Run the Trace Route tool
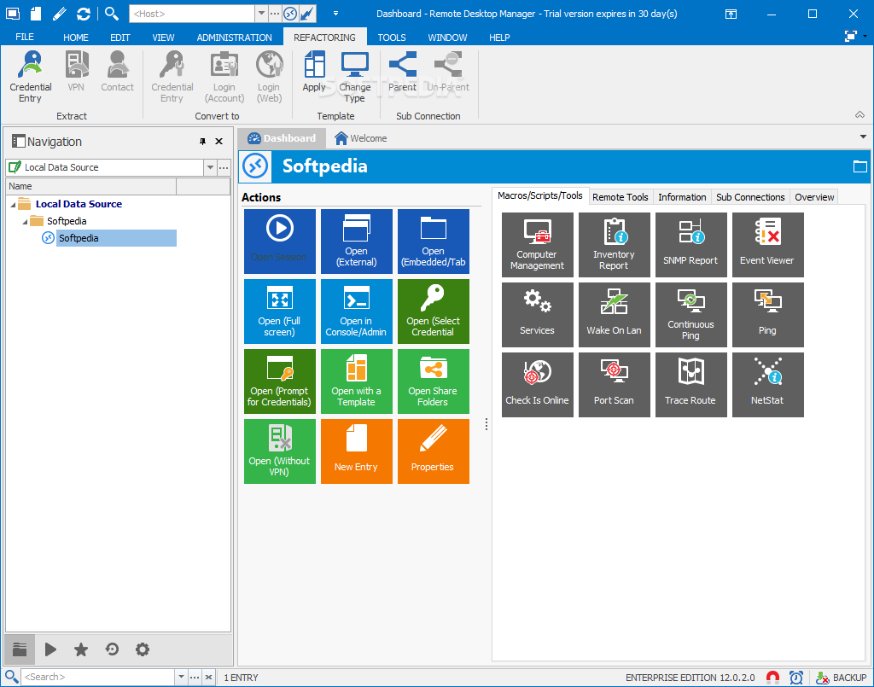874x687 pixels. click(691, 384)
